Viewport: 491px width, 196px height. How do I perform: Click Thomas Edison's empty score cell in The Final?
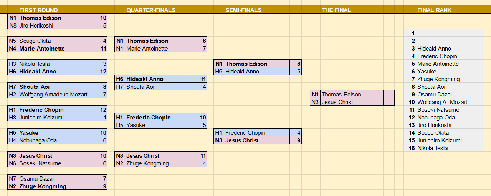389,94
